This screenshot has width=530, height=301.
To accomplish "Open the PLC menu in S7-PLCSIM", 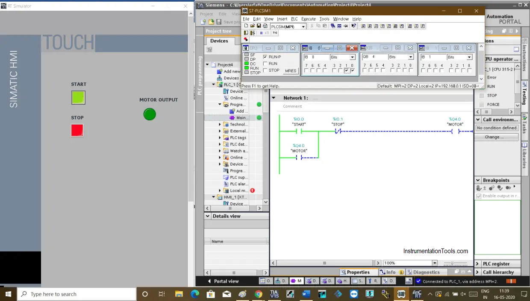I will tap(294, 19).
